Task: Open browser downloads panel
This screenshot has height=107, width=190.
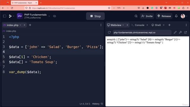Action: (x=143, y=8)
